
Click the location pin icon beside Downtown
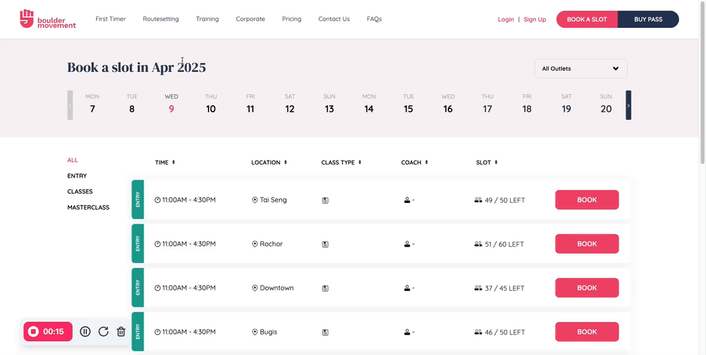(x=255, y=288)
